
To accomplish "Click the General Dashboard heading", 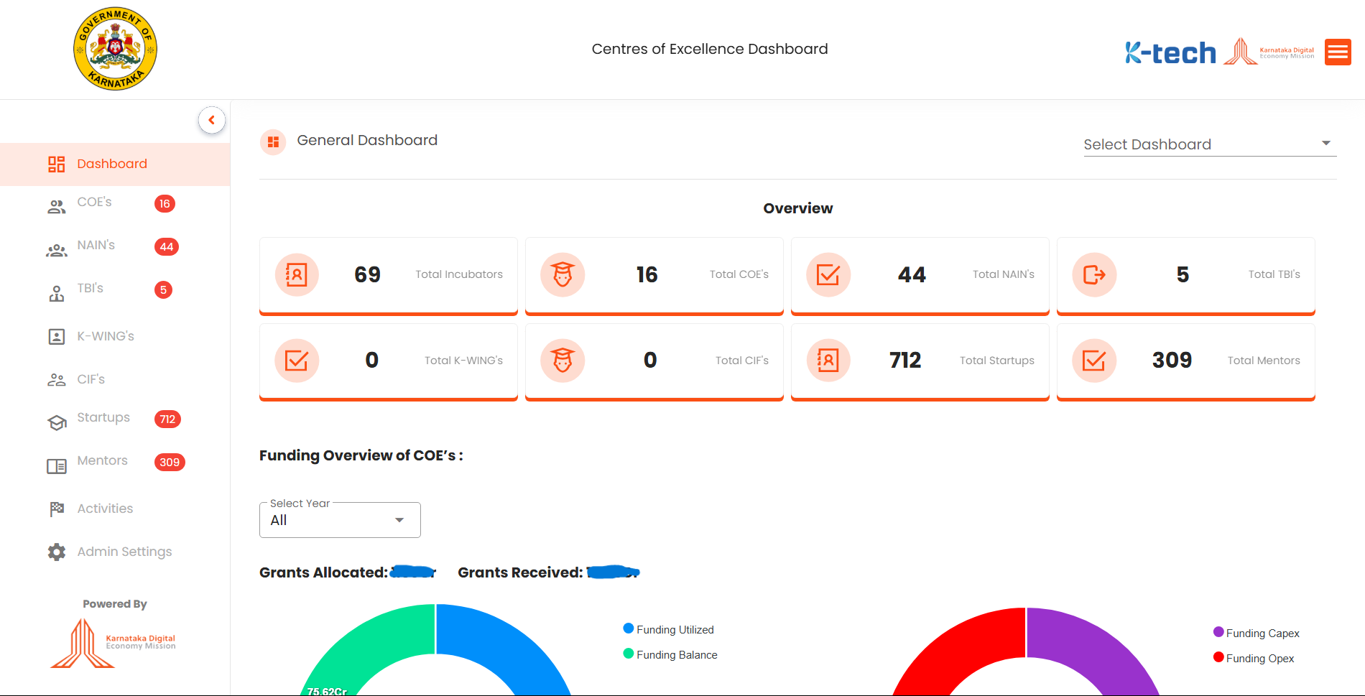I will (367, 140).
